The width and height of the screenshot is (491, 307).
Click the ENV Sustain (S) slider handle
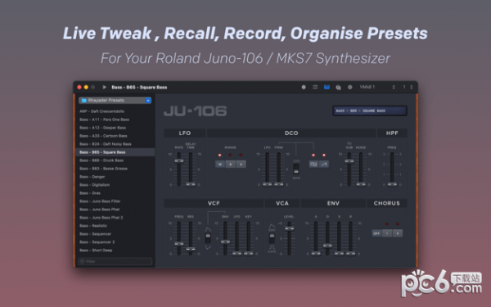coord(339,253)
